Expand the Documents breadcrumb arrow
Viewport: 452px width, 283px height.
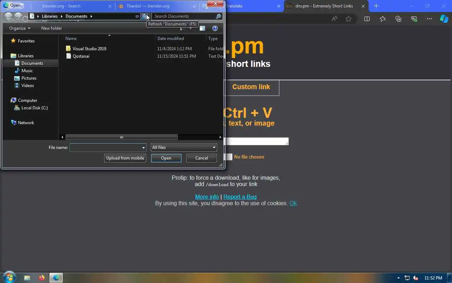(91, 16)
